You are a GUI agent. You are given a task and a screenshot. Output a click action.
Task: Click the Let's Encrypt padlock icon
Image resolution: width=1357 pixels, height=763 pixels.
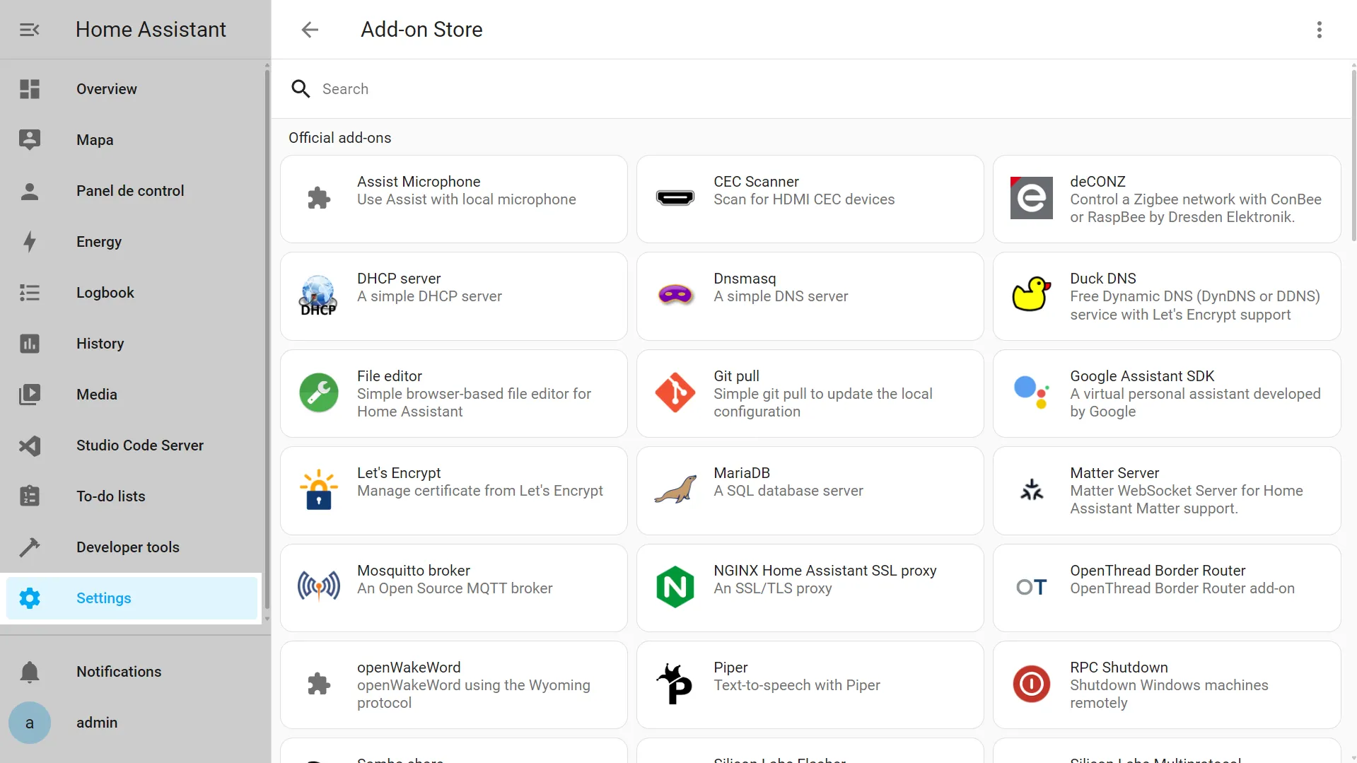pos(319,489)
